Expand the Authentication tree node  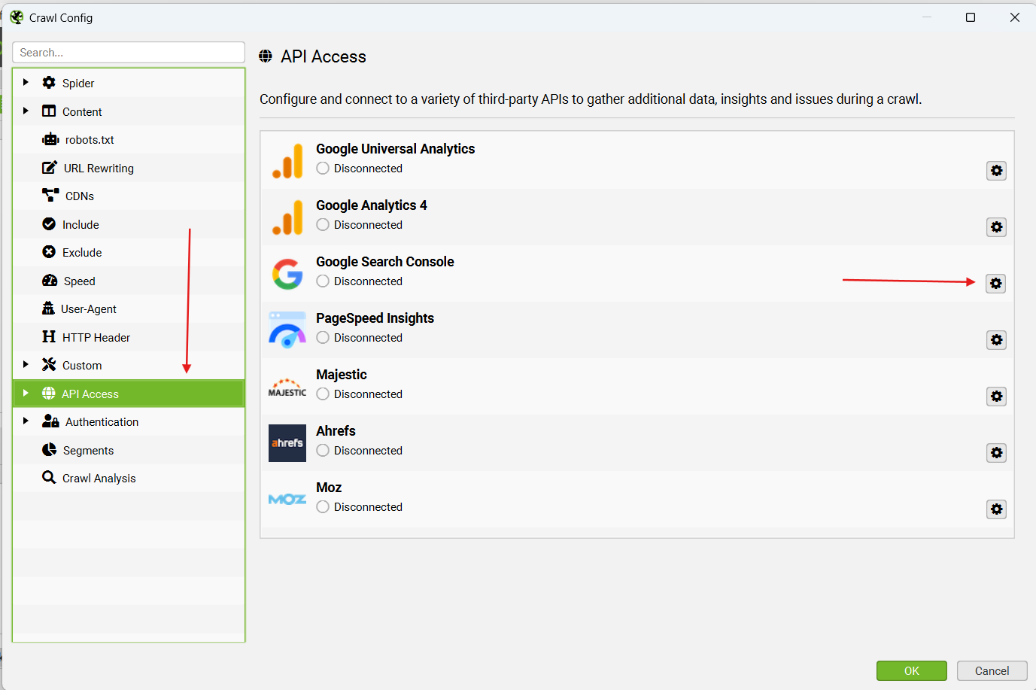coord(26,421)
